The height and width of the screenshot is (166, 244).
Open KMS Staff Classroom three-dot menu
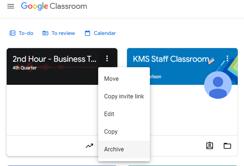pyautogui.click(x=227, y=58)
